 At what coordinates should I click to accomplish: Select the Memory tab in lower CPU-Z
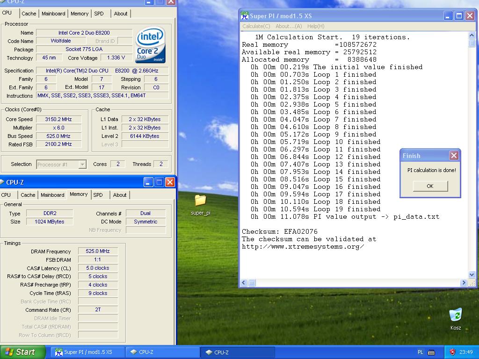click(x=79, y=194)
